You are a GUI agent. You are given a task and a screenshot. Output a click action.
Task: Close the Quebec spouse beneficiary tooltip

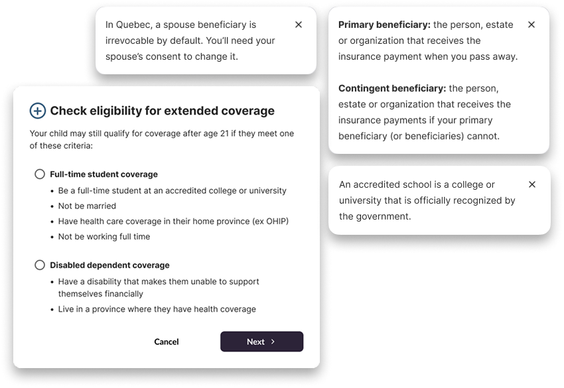tap(298, 25)
